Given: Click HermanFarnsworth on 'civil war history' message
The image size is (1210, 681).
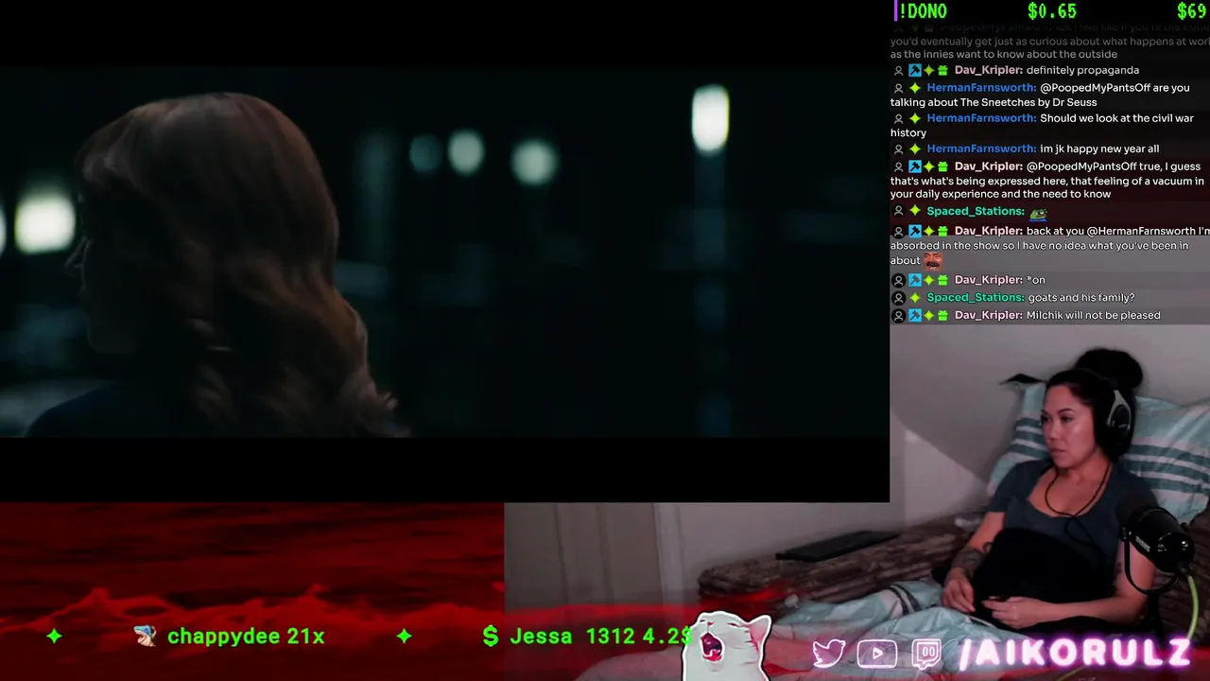Looking at the screenshot, I should [981, 118].
